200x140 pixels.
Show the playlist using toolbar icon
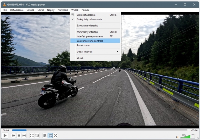click(45, 136)
